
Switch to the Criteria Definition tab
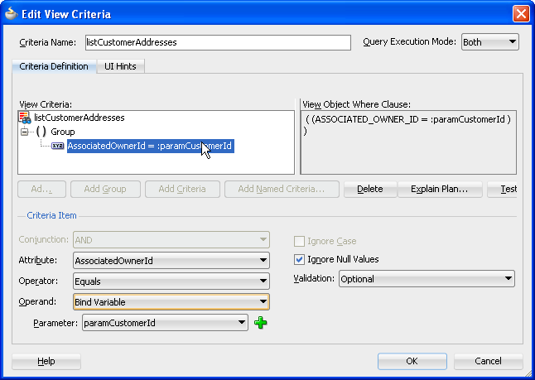pos(54,66)
